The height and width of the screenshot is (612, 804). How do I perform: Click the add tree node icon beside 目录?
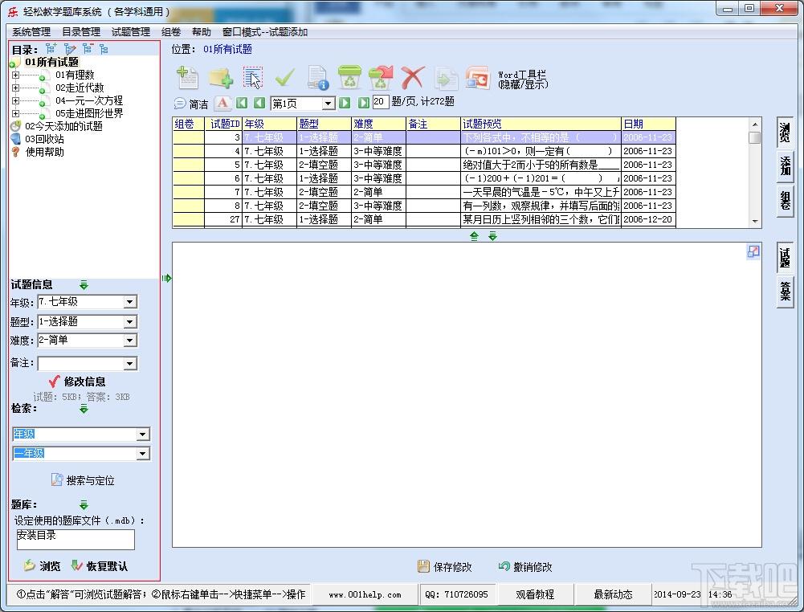point(51,49)
